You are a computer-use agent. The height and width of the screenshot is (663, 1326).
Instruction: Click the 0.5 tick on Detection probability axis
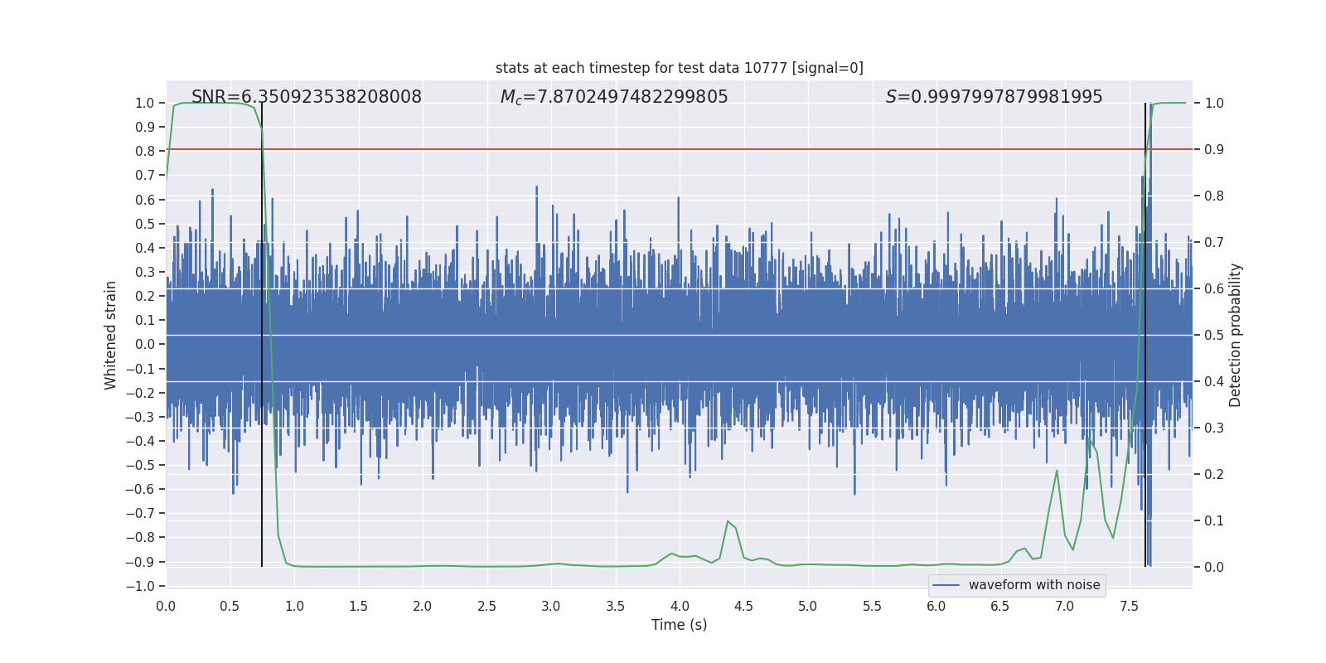(x=1213, y=335)
